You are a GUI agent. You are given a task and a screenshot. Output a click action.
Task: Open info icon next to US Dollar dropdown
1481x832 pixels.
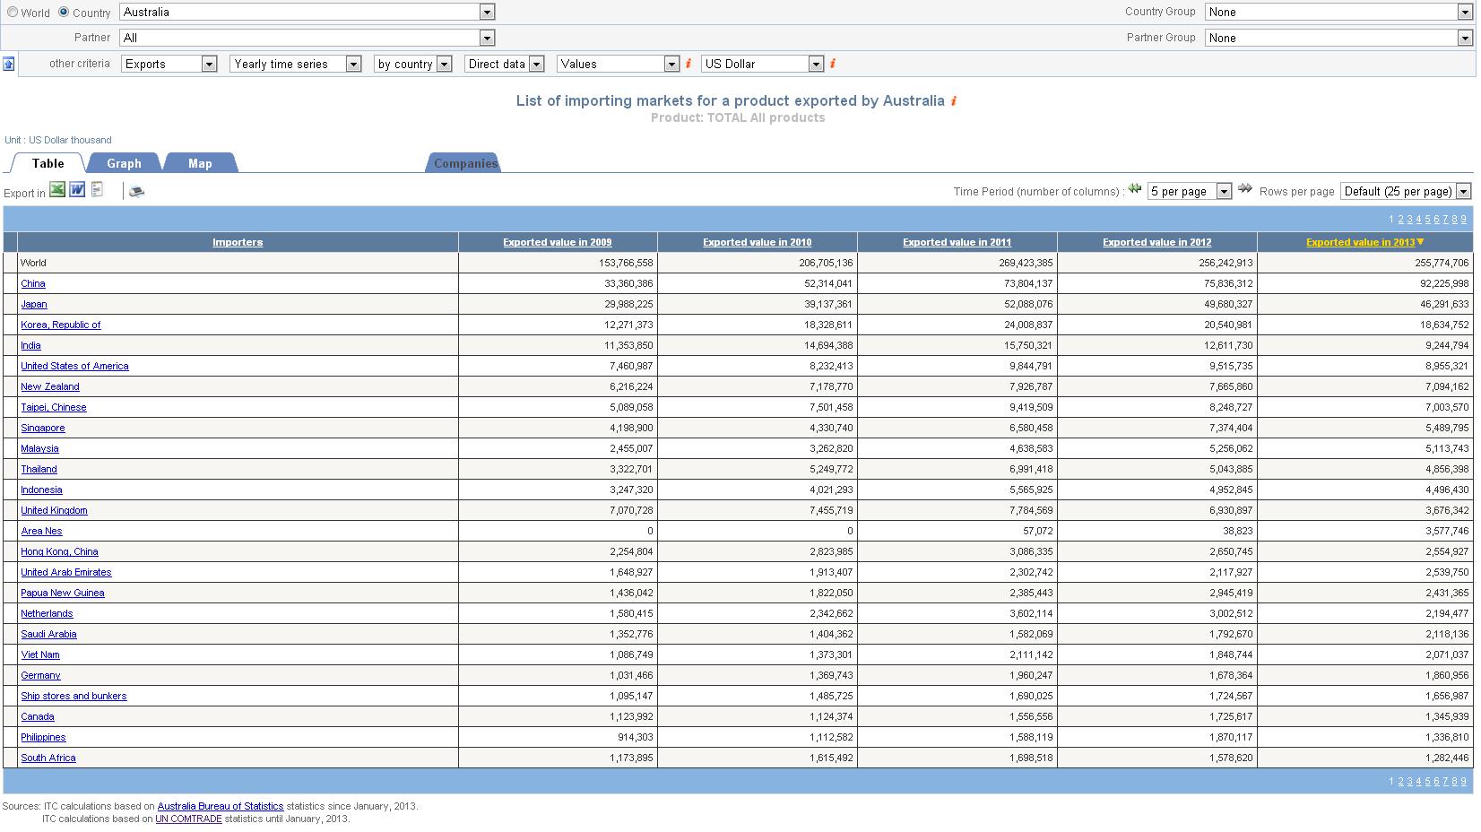833,64
